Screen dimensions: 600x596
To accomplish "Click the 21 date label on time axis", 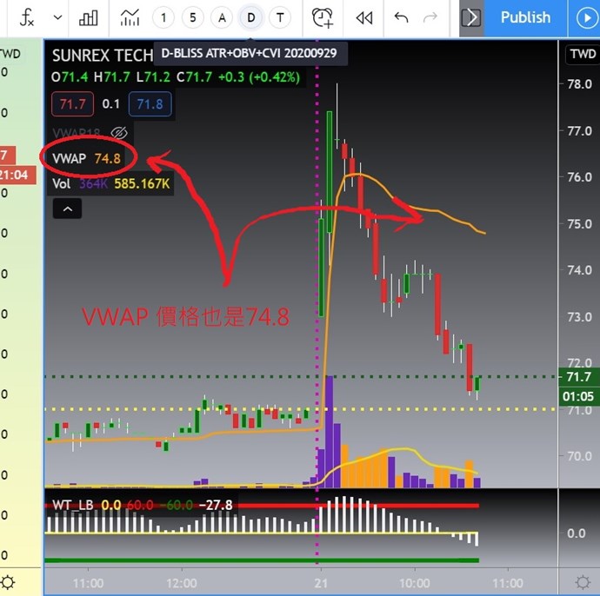I will 321,583.
